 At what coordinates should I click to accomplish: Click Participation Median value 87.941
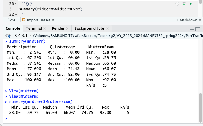34,63
